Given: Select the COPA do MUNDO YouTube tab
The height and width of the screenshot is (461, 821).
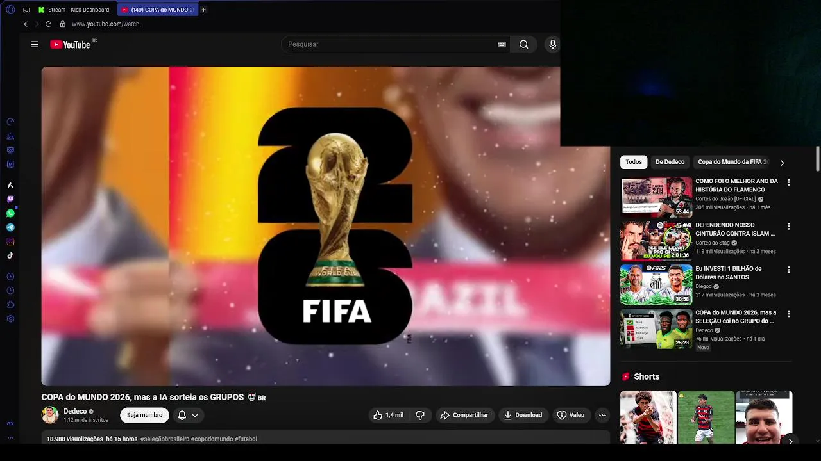Looking at the screenshot, I should (158, 10).
